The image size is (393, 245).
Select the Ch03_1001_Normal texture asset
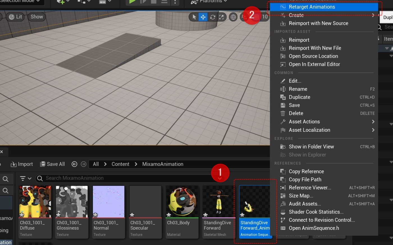tap(108, 212)
